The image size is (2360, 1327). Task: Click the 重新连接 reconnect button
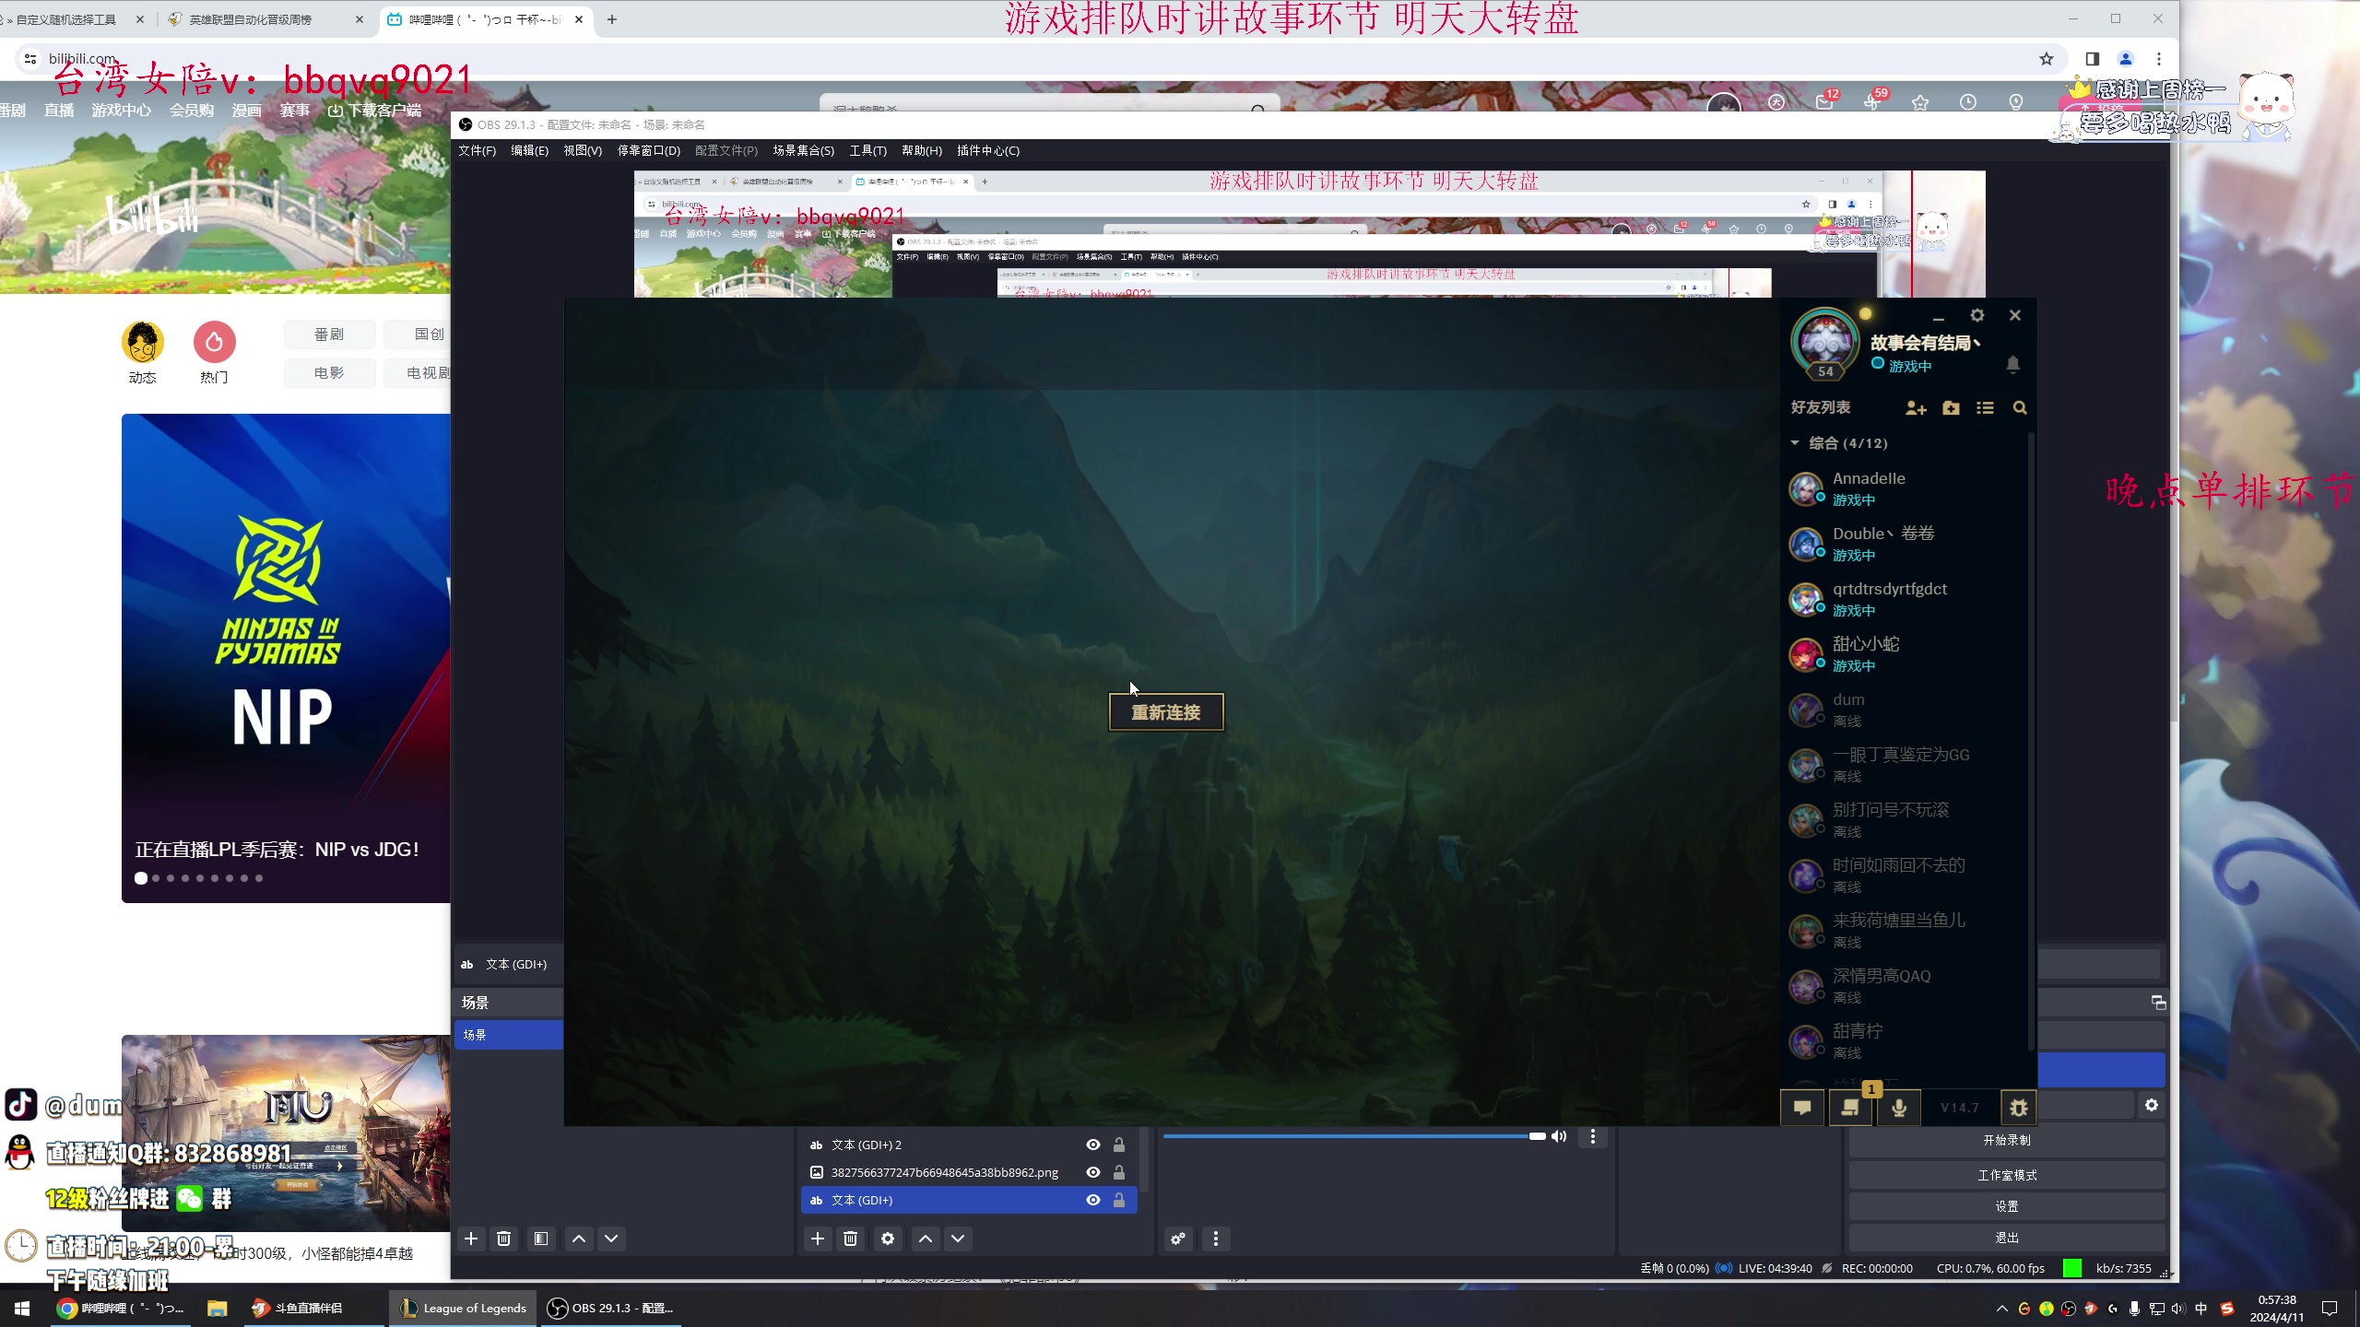coord(1165,711)
